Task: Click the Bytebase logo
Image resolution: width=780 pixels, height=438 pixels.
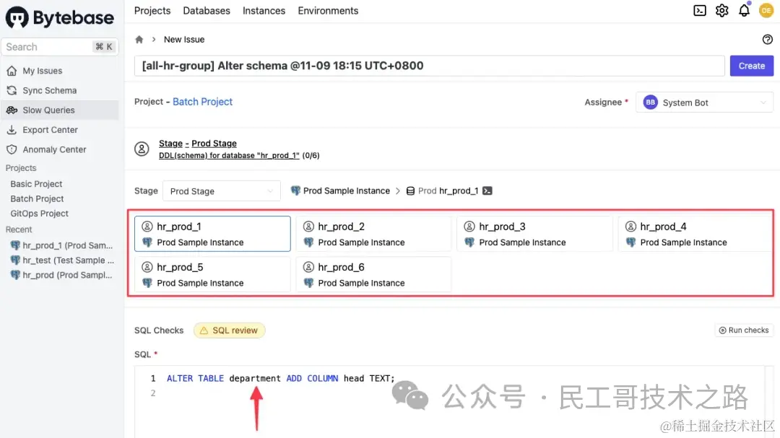Action: pyautogui.click(x=60, y=18)
